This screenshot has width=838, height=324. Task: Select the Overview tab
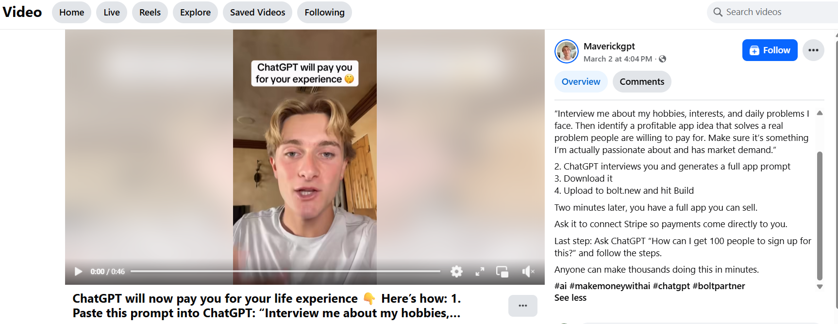[581, 82]
